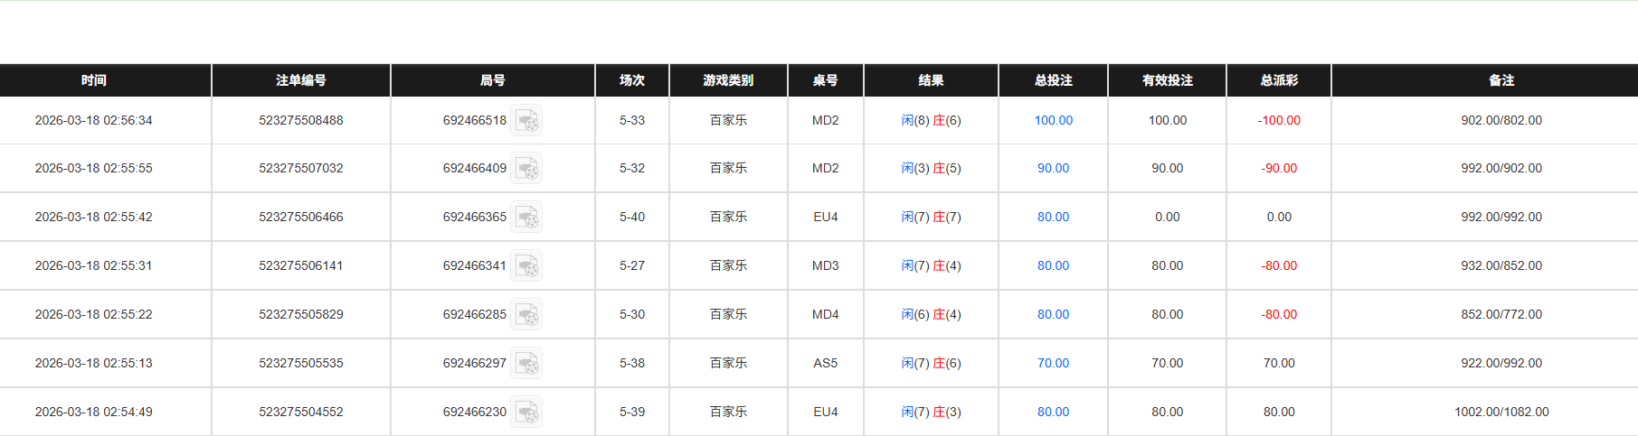Viewport: 1638px width, 436px height.
Task: Open video replay icon for round 692466518
Action: coord(526,120)
